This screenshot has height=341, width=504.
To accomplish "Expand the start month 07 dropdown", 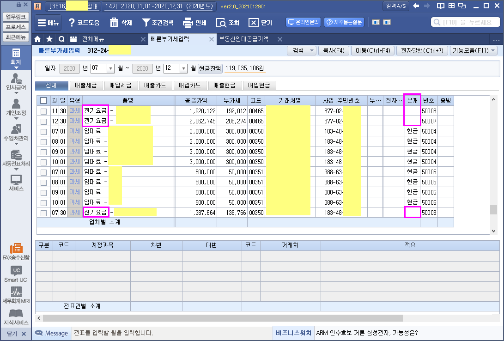I will coord(110,68).
